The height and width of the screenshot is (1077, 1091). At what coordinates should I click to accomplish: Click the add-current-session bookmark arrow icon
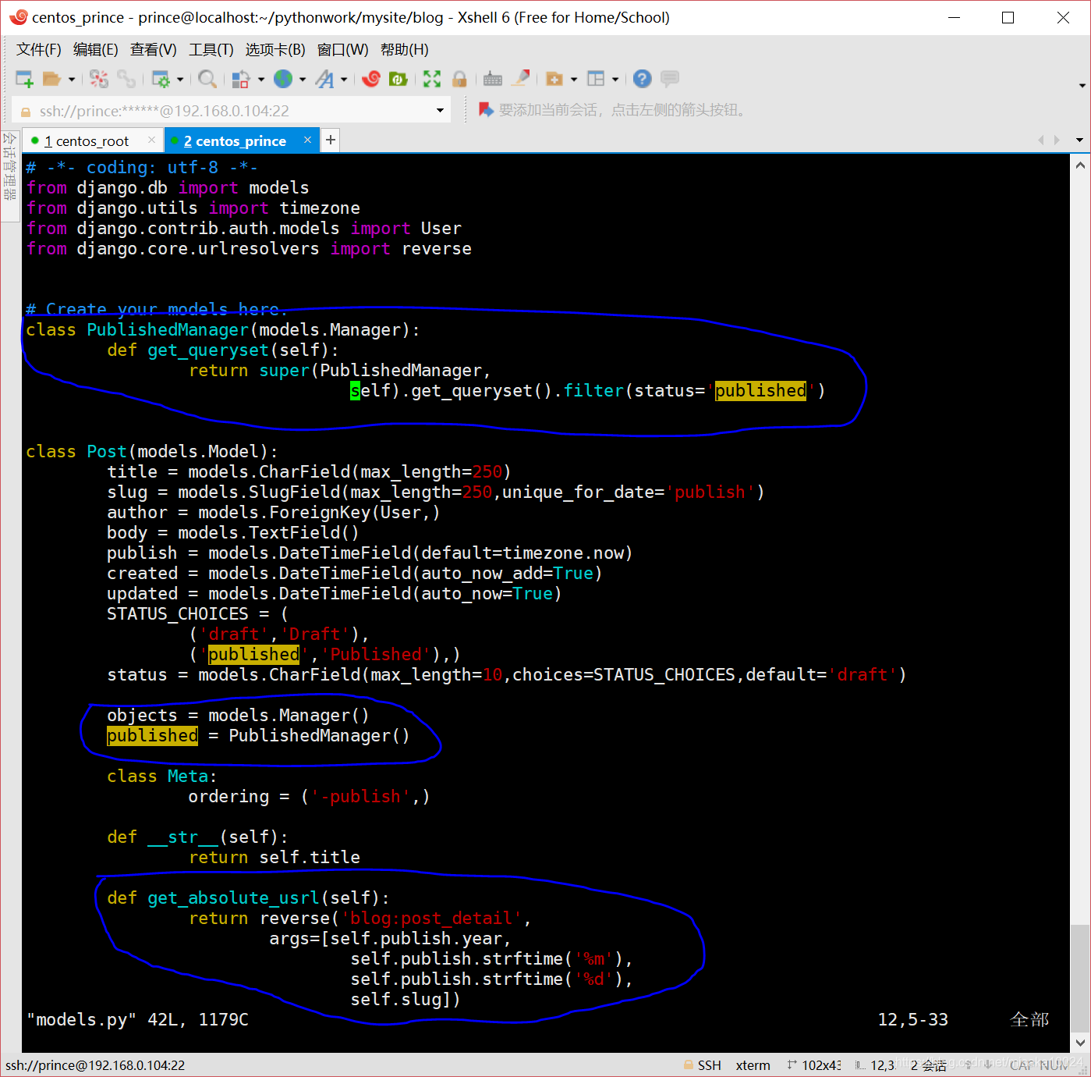486,110
